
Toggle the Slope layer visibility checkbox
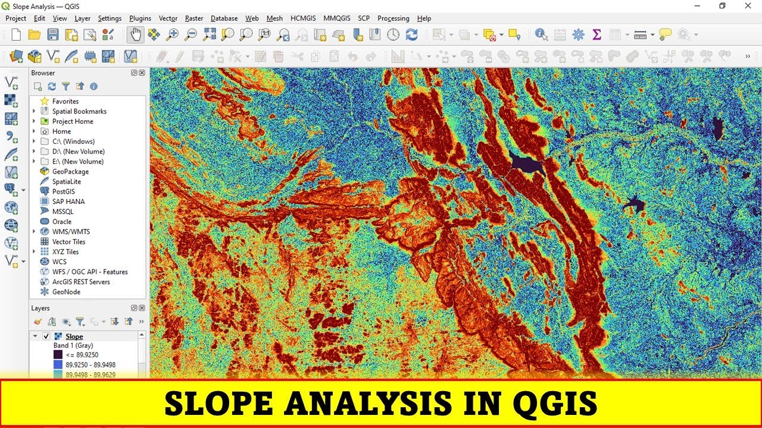pyautogui.click(x=46, y=336)
